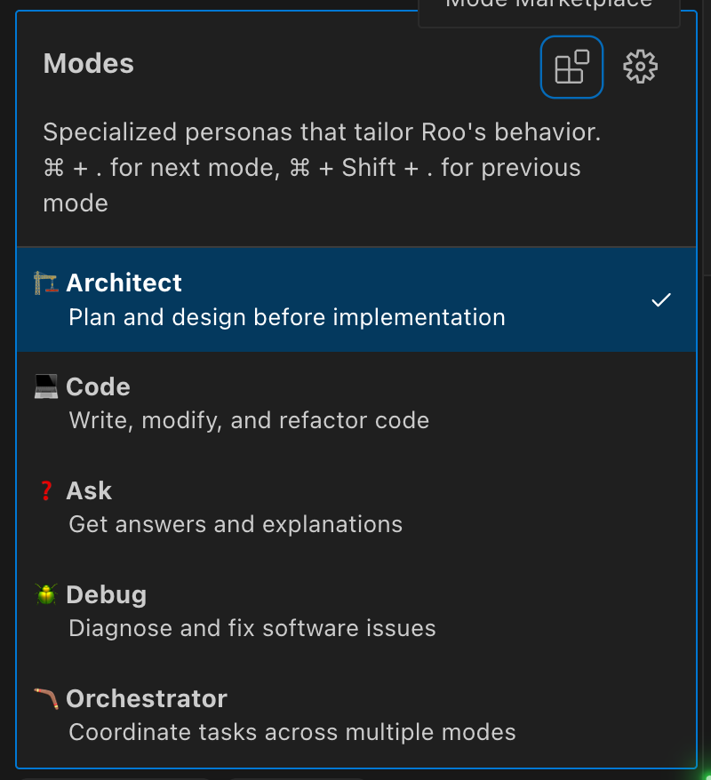The height and width of the screenshot is (780, 711).
Task: Click the red question mark Ask icon
Action: pos(46,490)
